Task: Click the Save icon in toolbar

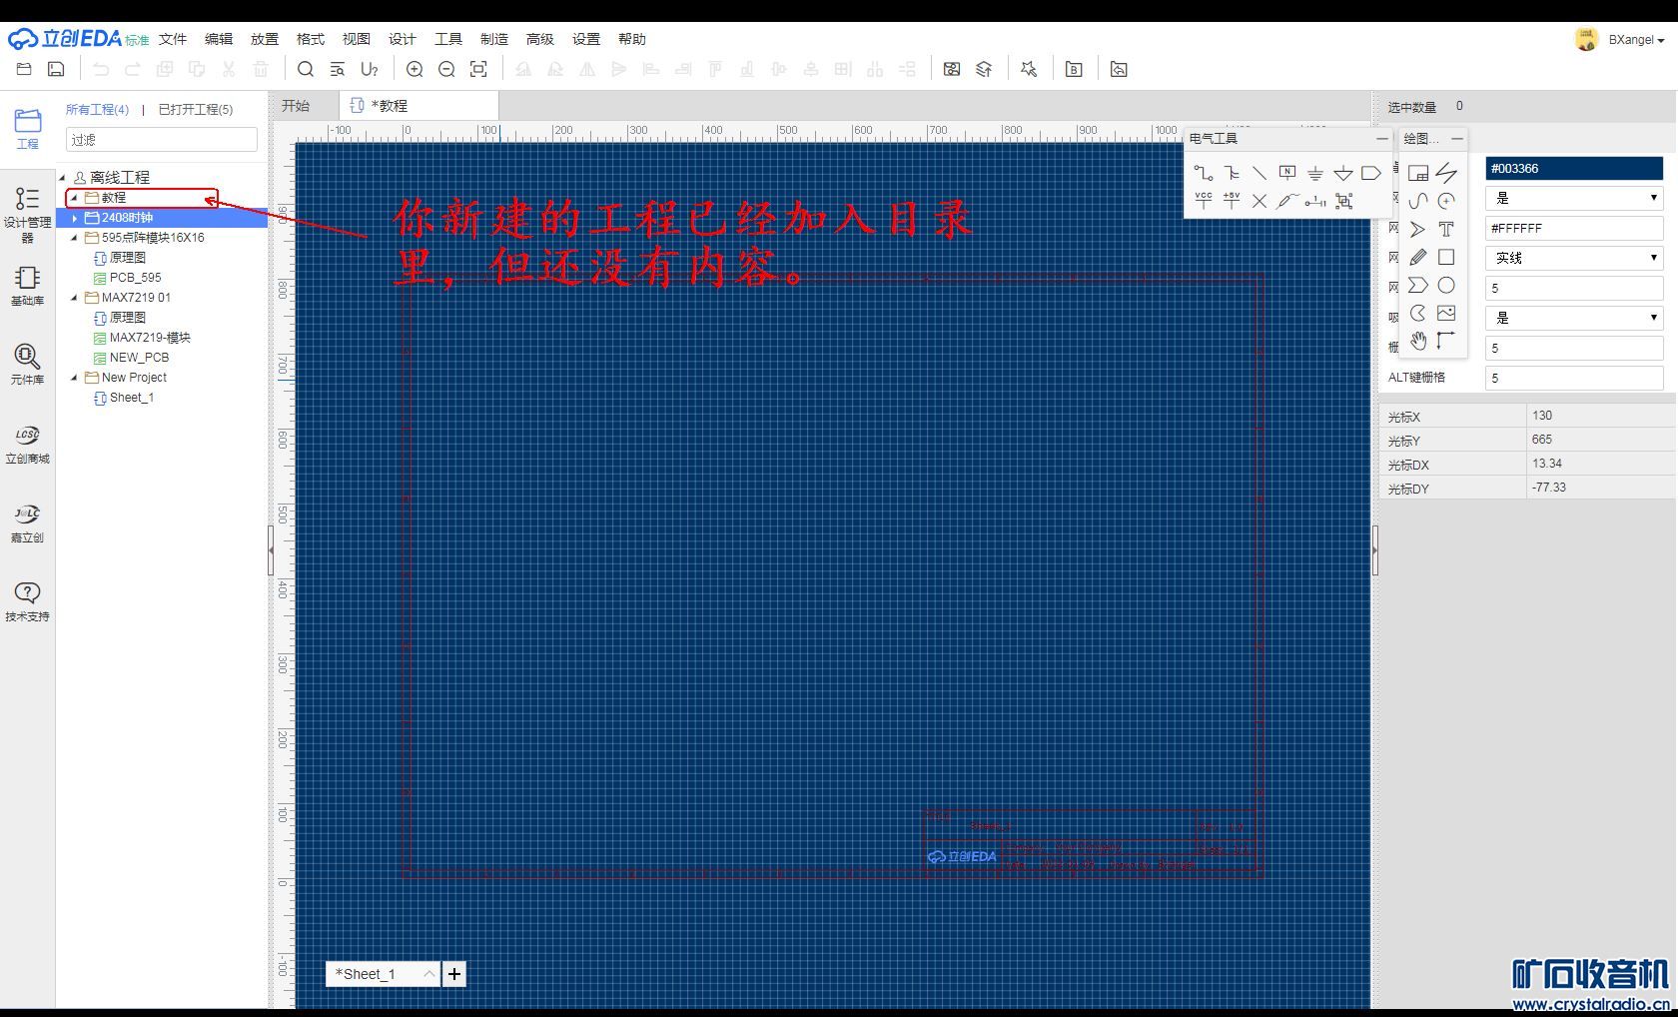Action: tap(56, 69)
